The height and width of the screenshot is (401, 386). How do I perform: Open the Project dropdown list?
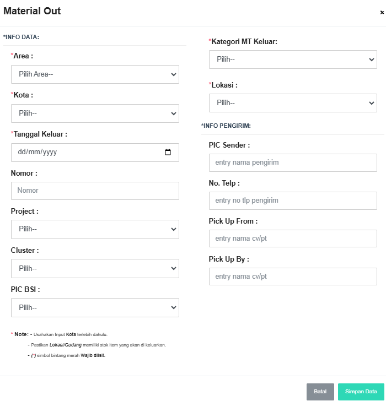point(95,229)
